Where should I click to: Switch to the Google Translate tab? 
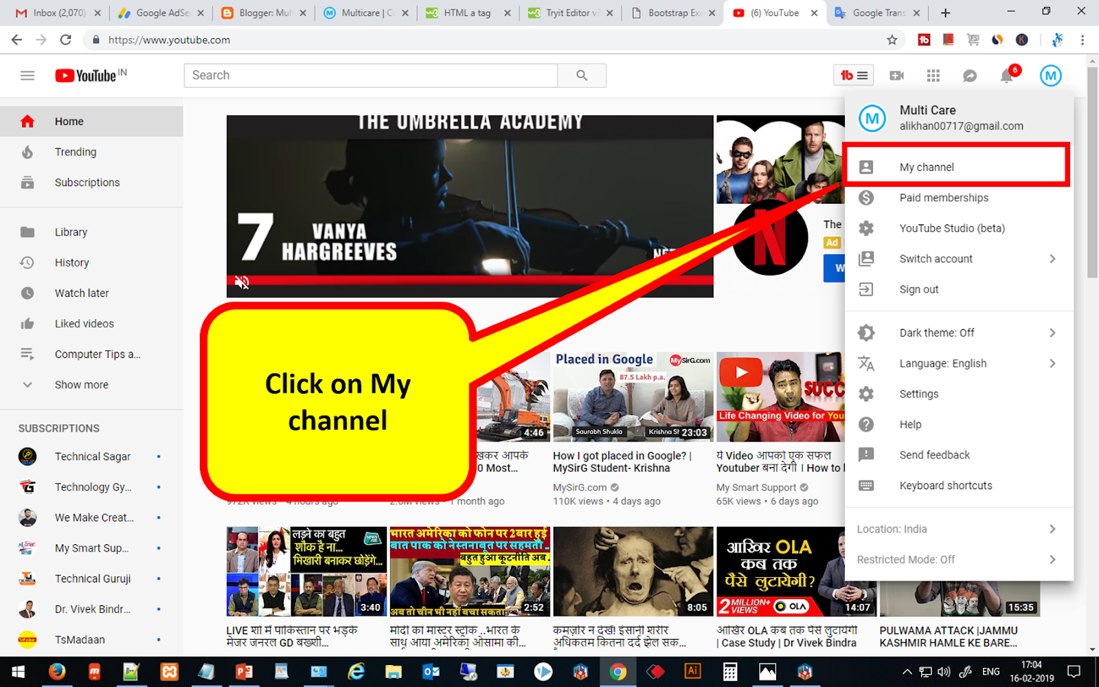point(877,13)
